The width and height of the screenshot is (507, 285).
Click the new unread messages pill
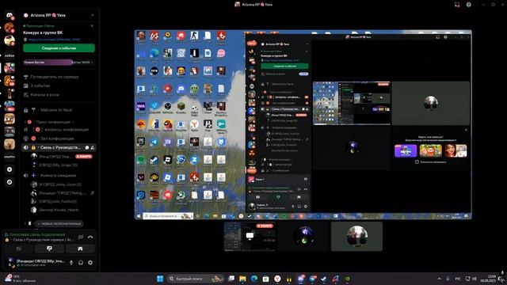[59, 223]
